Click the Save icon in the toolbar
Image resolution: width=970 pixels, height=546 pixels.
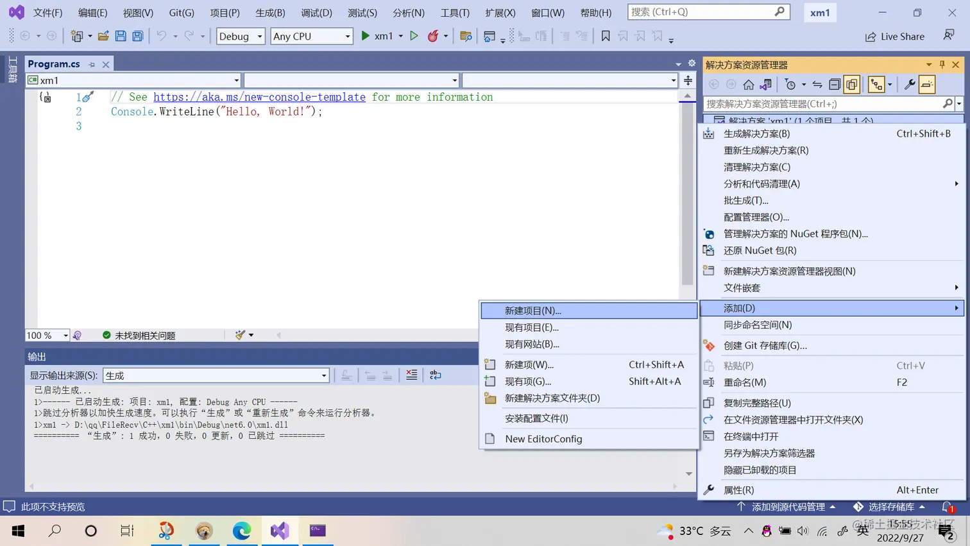121,37
